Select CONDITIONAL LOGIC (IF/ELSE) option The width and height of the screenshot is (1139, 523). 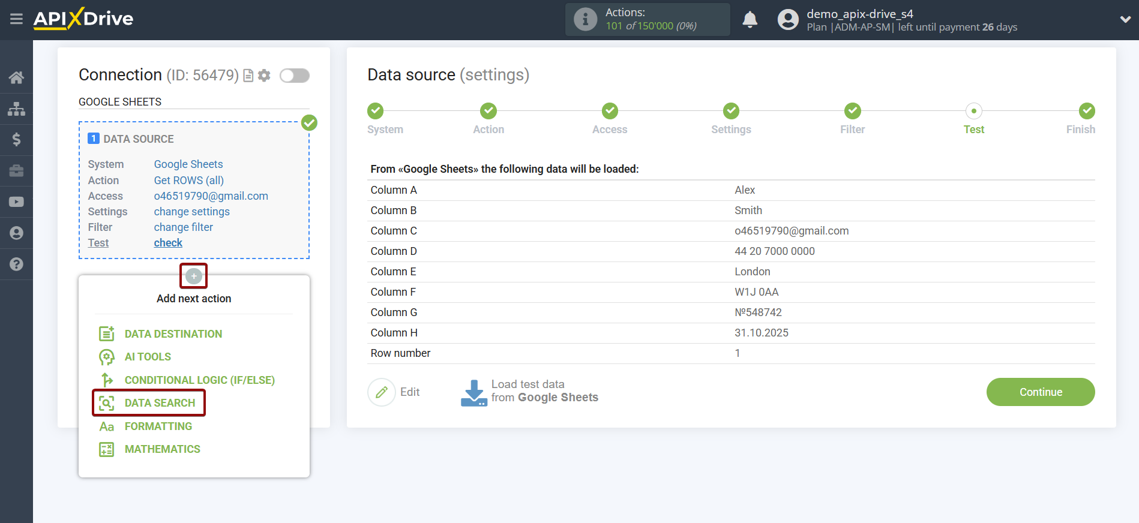(x=199, y=380)
